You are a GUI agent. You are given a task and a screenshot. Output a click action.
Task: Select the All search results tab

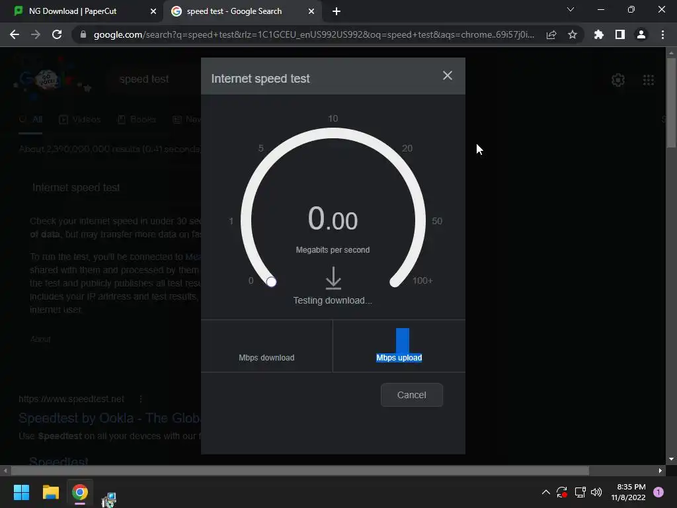click(30, 120)
